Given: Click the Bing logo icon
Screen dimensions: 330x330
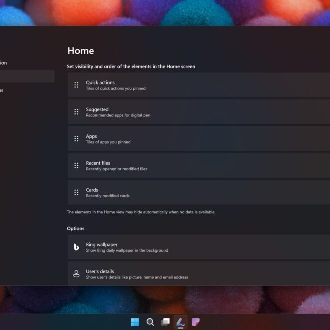Looking at the screenshot, I should (x=76, y=247).
